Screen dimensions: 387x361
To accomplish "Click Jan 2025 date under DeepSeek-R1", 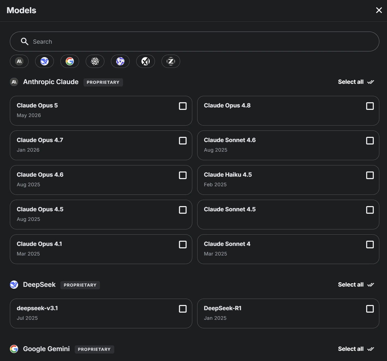I will point(215,318).
